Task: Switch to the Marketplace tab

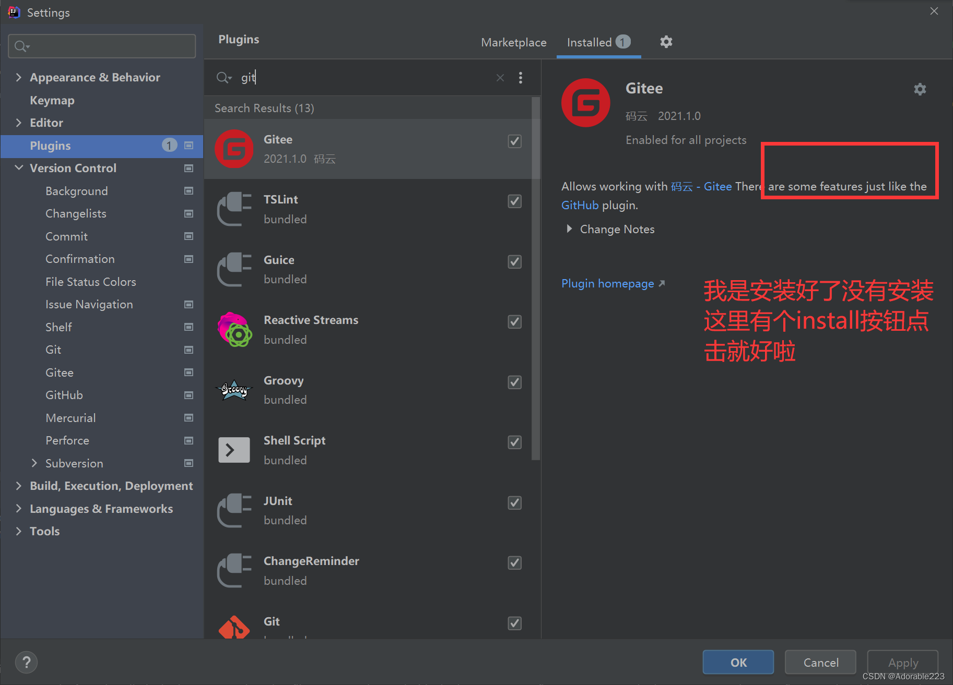Action: click(x=513, y=42)
